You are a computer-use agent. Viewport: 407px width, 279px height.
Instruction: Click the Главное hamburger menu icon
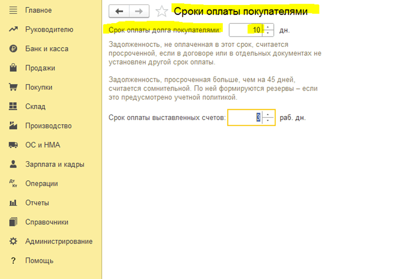[13, 11]
